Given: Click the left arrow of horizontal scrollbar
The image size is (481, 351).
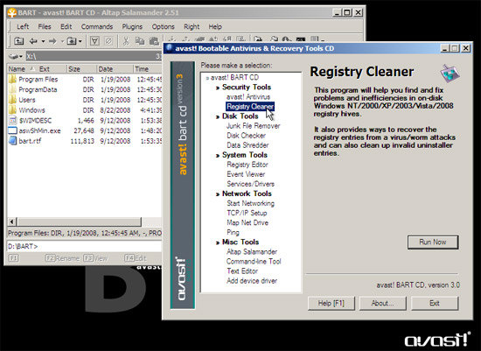Looking at the screenshot, I should click(x=12, y=221).
